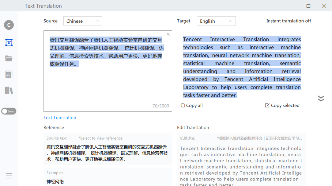Select the text translation sidebar icon
Image resolution: width=332 pixels, height=186 pixels.
[x=9, y=42]
